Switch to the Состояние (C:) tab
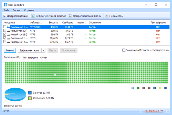Image resolution: width=172 pixels, height=115 pixels. pyautogui.click(x=12, y=57)
